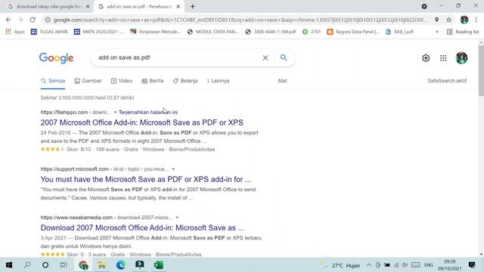The height and width of the screenshot is (272, 484).
Task: Open the Penjelasan Metode bookmark
Action: point(155,32)
